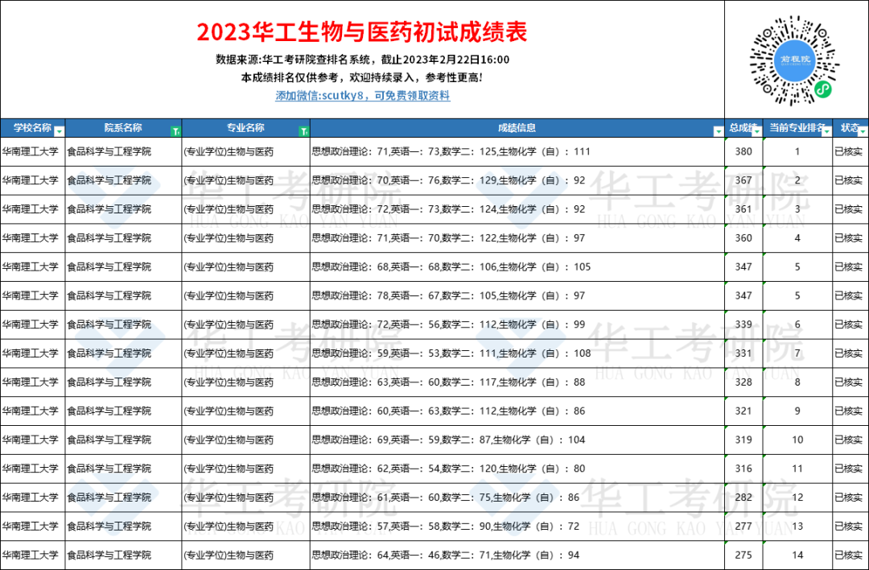
Task: Click the 前程院 QR code image
Action: pos(795,60)
